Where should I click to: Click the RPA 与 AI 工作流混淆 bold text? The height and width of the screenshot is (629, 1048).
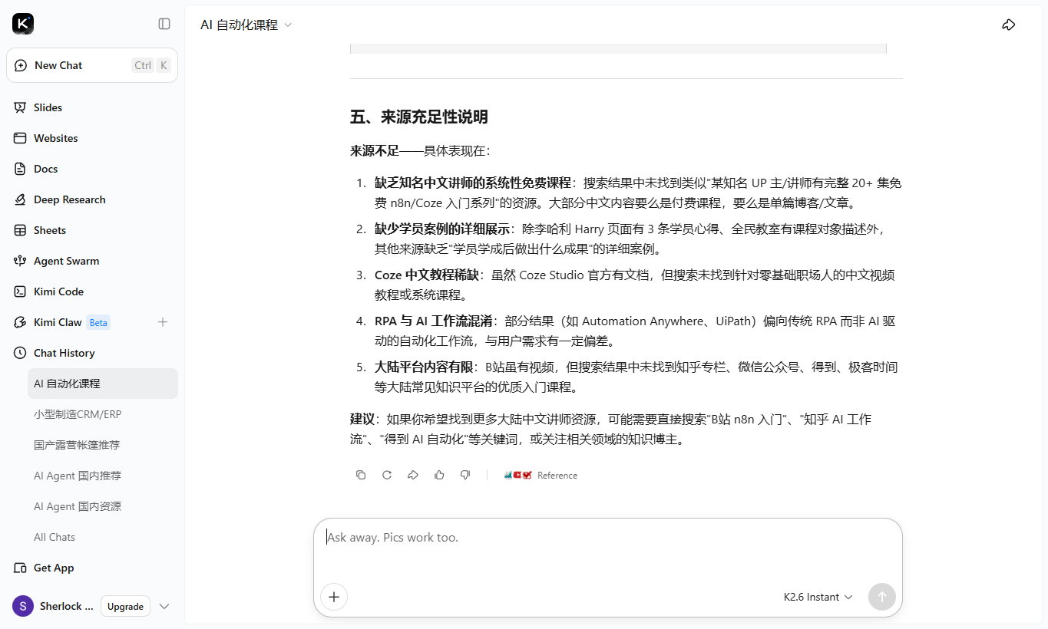(x=433, y=321)
